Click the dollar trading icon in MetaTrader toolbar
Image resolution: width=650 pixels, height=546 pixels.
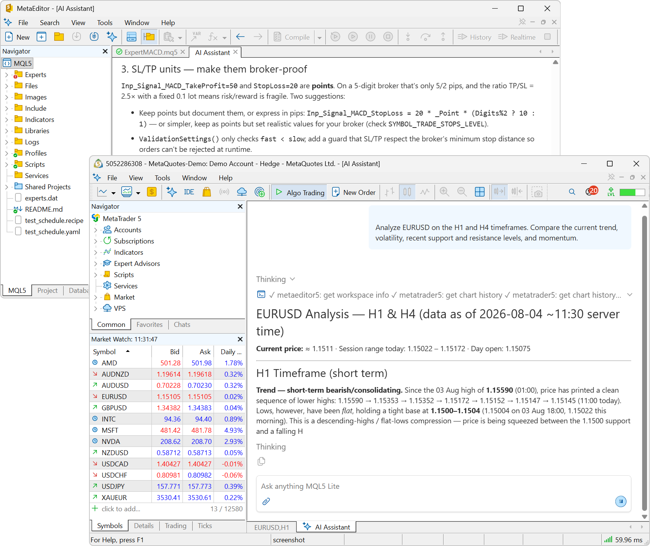152,192
